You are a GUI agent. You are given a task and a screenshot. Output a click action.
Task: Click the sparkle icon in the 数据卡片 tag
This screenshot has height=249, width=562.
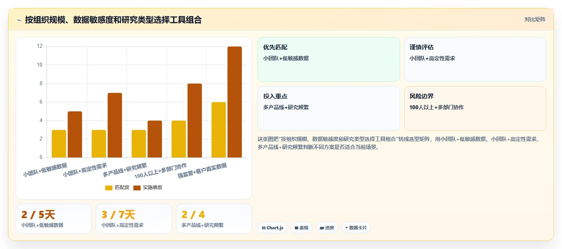pos(346,228)
